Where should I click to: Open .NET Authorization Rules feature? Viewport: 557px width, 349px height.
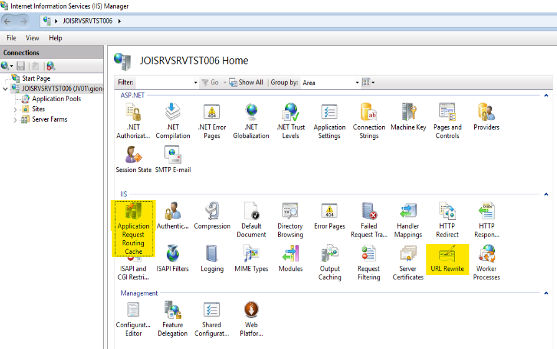[133, 121]
